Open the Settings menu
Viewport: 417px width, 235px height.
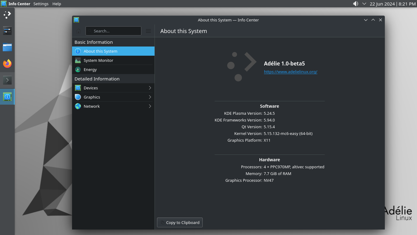41,4
